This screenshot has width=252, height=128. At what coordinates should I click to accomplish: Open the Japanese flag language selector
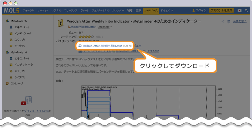coord(240,11)
